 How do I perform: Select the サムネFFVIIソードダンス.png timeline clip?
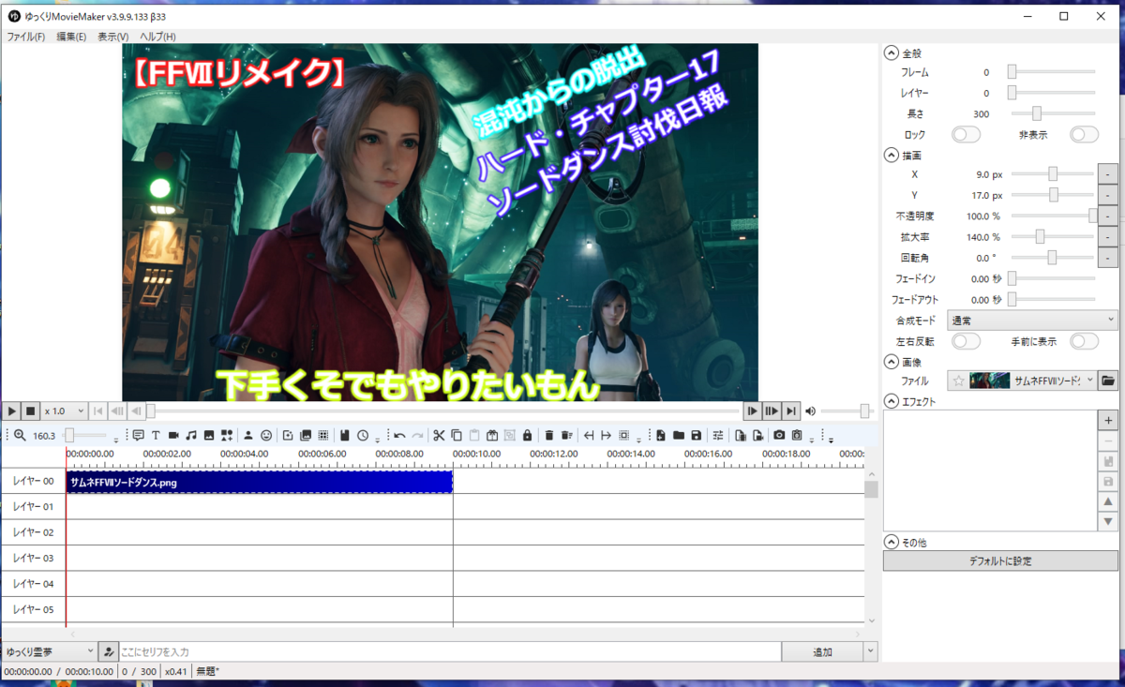point(260,482)
